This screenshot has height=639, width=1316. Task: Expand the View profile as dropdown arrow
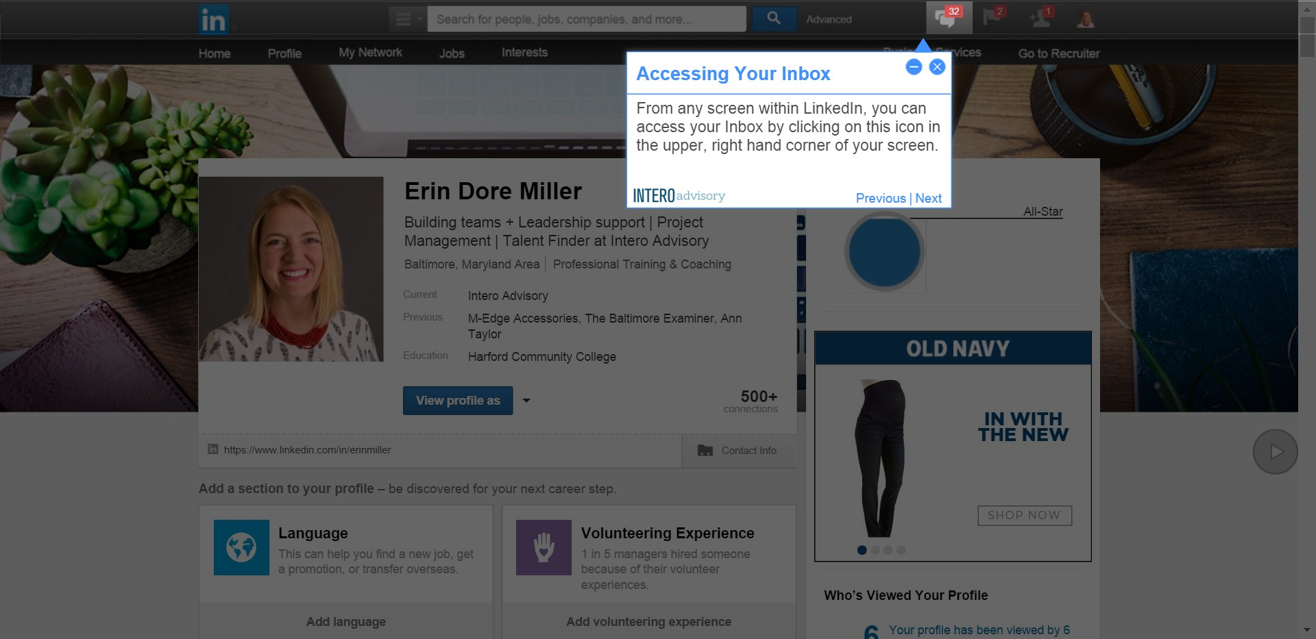526,401
